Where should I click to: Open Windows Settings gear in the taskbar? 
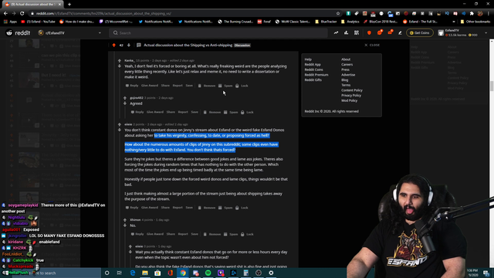[x=271, y=273]
